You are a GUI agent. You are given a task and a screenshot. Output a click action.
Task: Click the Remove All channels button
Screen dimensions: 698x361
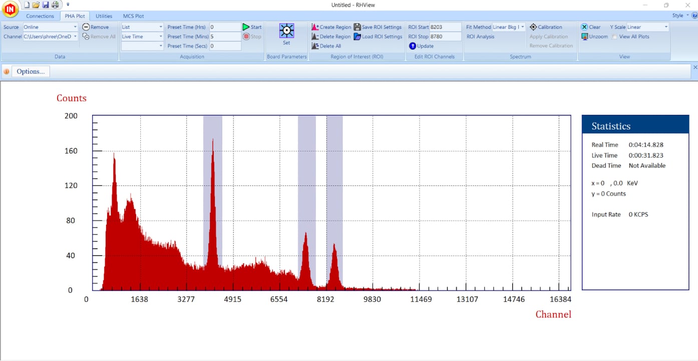pos(99,37)
